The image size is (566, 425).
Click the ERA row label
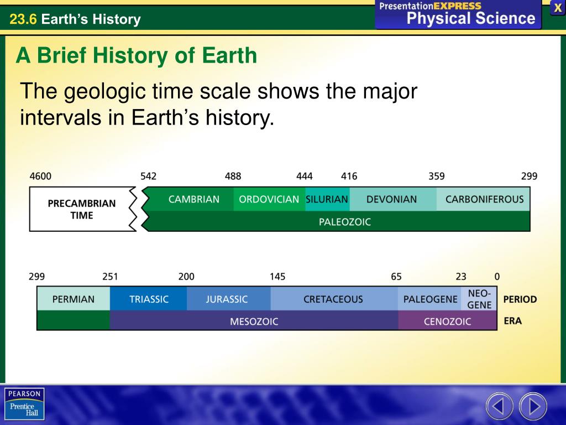[512, 321]
